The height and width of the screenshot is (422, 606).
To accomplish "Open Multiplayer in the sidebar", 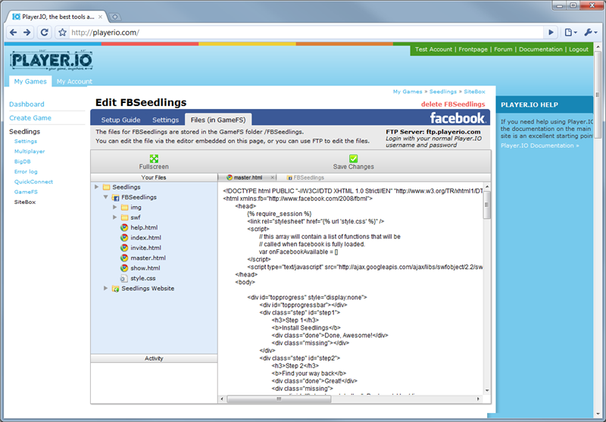I will click(x=30, y=152).
